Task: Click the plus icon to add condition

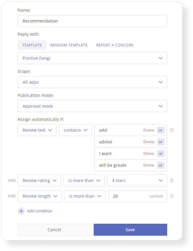Action: click(21, 211)
